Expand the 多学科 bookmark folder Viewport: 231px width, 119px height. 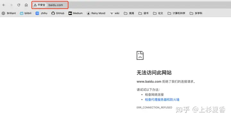[x=196, y=13]
